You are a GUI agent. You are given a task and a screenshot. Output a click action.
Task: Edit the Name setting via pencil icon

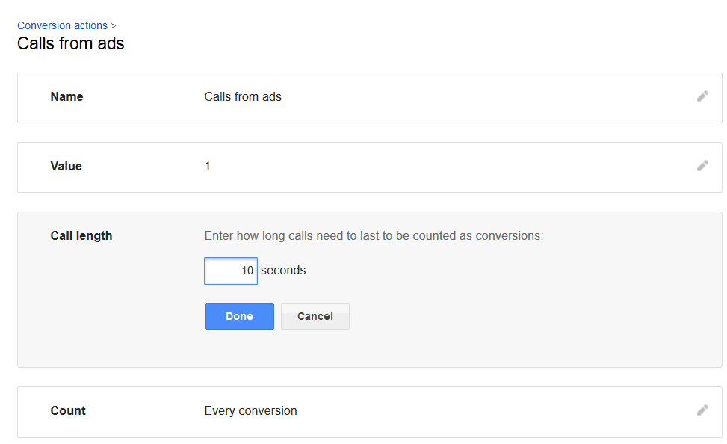[x=702, y=96]
